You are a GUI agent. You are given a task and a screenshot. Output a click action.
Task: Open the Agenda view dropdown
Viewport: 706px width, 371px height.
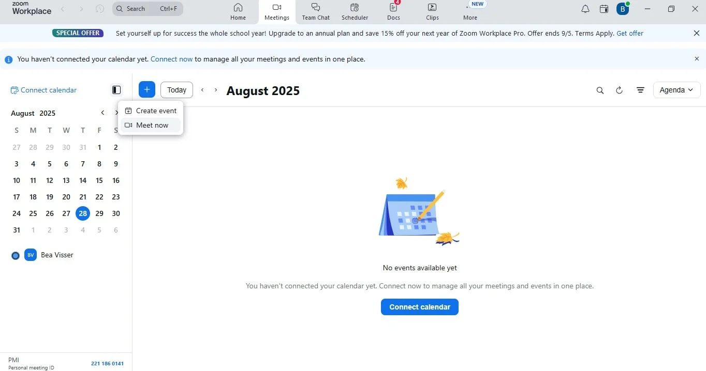[677, 90]
